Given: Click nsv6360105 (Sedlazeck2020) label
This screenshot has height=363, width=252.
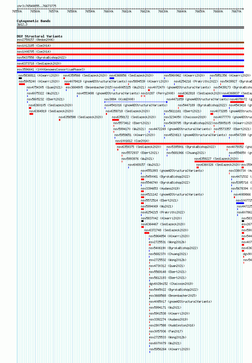Looking at the screenshot, I should (x=51, y=105).
